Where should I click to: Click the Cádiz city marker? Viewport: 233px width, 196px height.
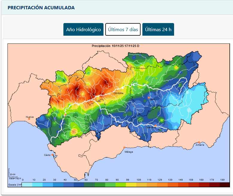pyautogui.click(x=52, y=155)
